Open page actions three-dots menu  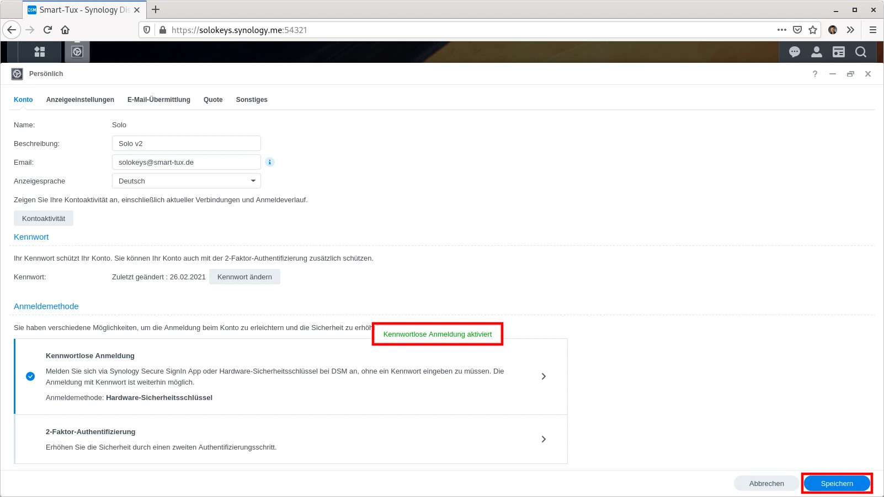[782, 30]
